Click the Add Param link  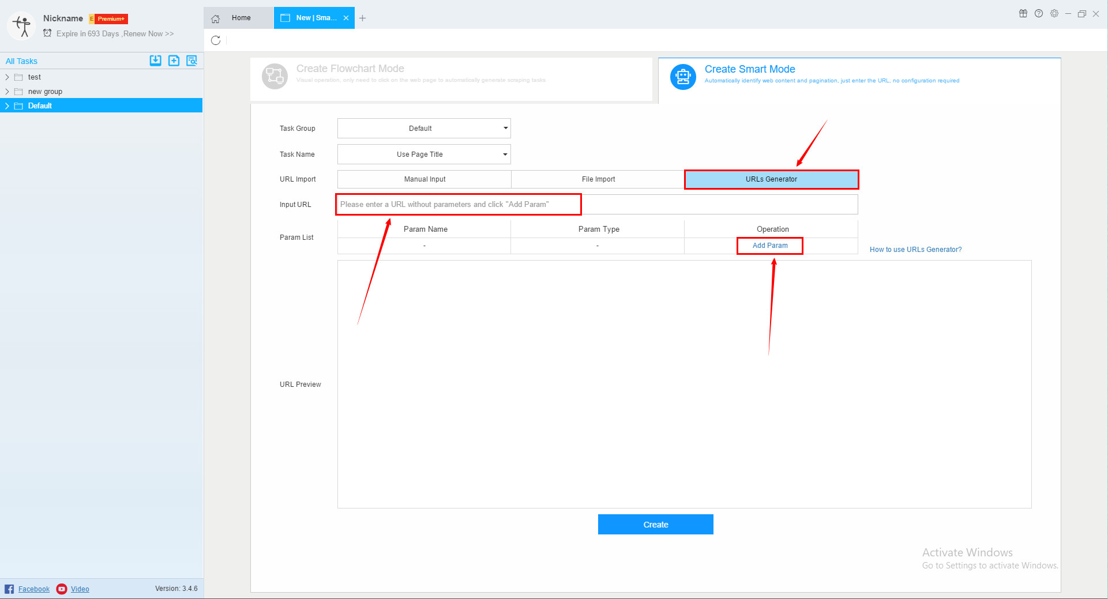[x=770, y=246]
